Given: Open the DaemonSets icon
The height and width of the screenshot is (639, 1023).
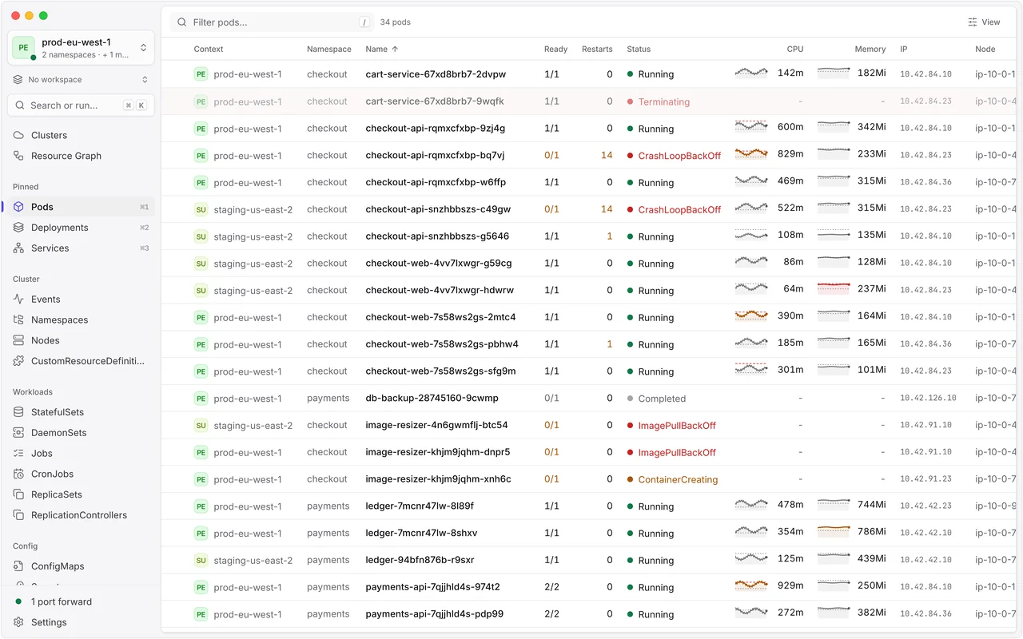Looking at the screenshot, I should pos(18,433).
